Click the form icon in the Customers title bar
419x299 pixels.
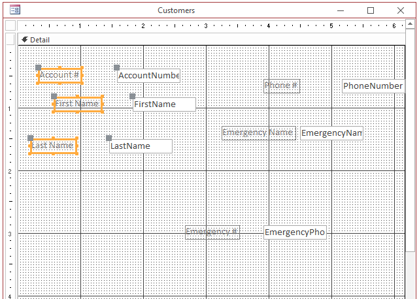pyautogui.click(x=14, y=10)
